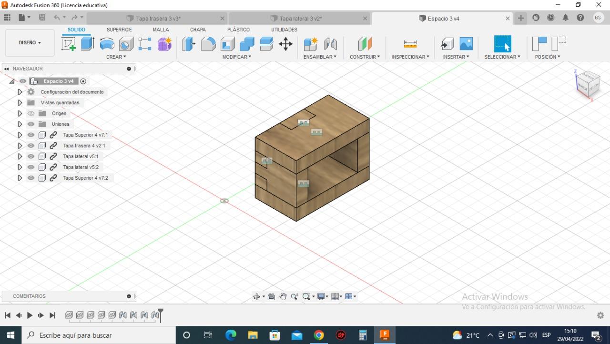Image resolution: width=610 pixels, height=344 pixels.
Task: Toggle visibility of Origen folder
Action: [x=31, y=113]
